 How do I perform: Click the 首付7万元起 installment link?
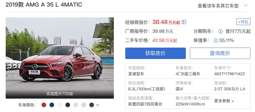click(238, 31)
